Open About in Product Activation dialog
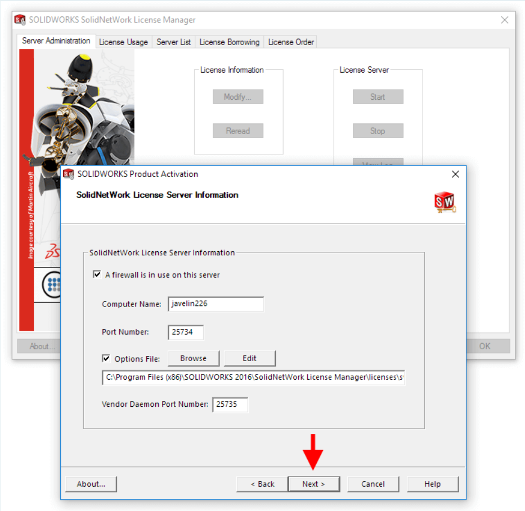 tap(91, 484)
